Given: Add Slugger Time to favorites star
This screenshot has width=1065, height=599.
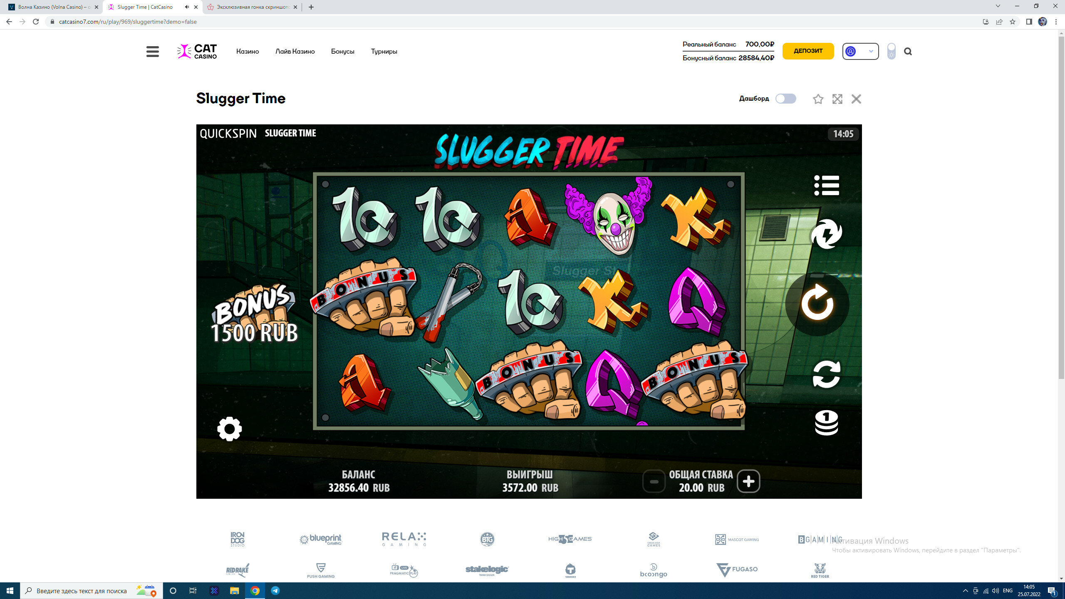Looking at the screenshot, I should tap(818, 99).
